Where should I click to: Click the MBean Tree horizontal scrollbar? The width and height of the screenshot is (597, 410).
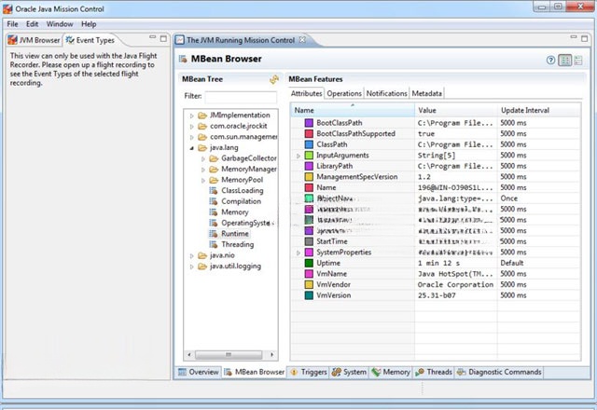[229, 355]
